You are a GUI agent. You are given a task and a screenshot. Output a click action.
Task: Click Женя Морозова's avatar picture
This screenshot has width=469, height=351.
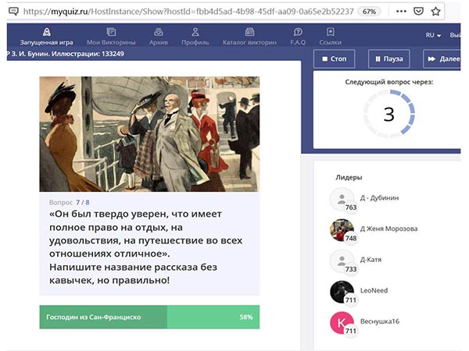pyautogui.click(x=342, y=230)
